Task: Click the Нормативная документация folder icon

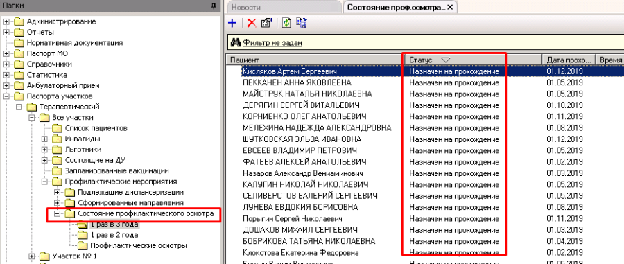Action: tap(19, 43)
